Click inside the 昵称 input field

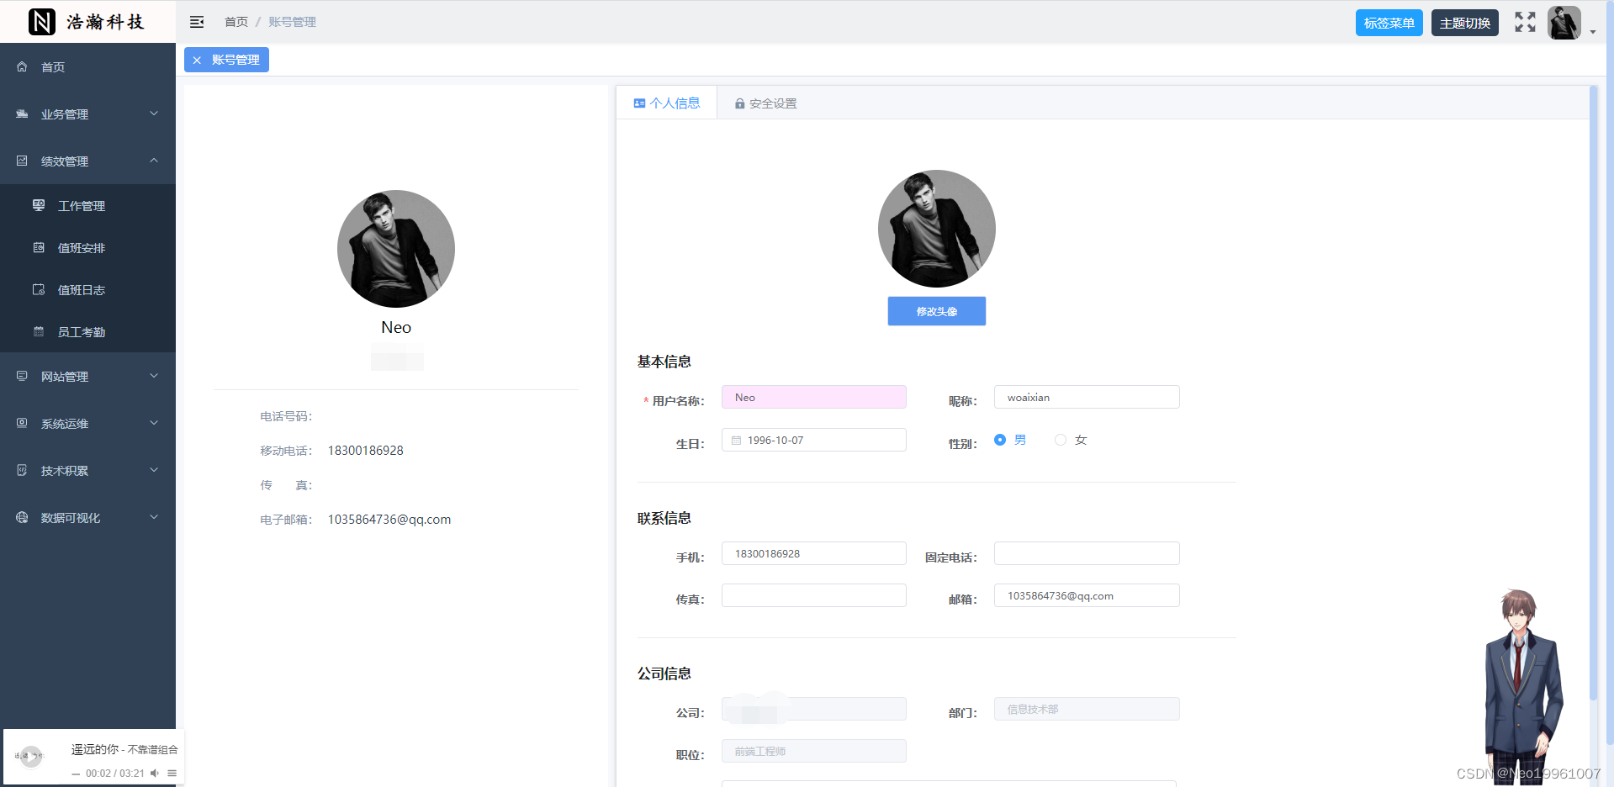pos(1086,396)
